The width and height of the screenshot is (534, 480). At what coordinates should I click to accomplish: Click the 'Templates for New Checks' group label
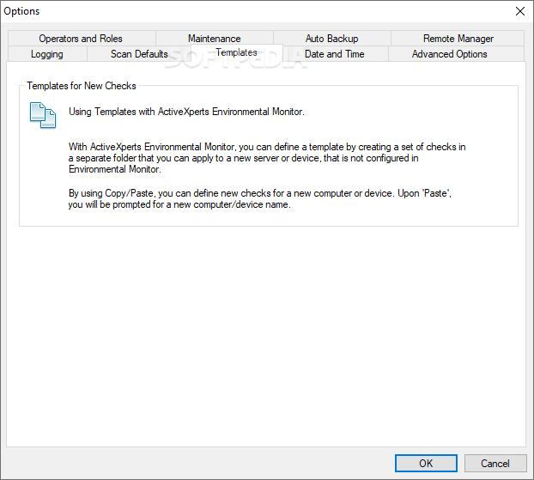tap(82, 86)
